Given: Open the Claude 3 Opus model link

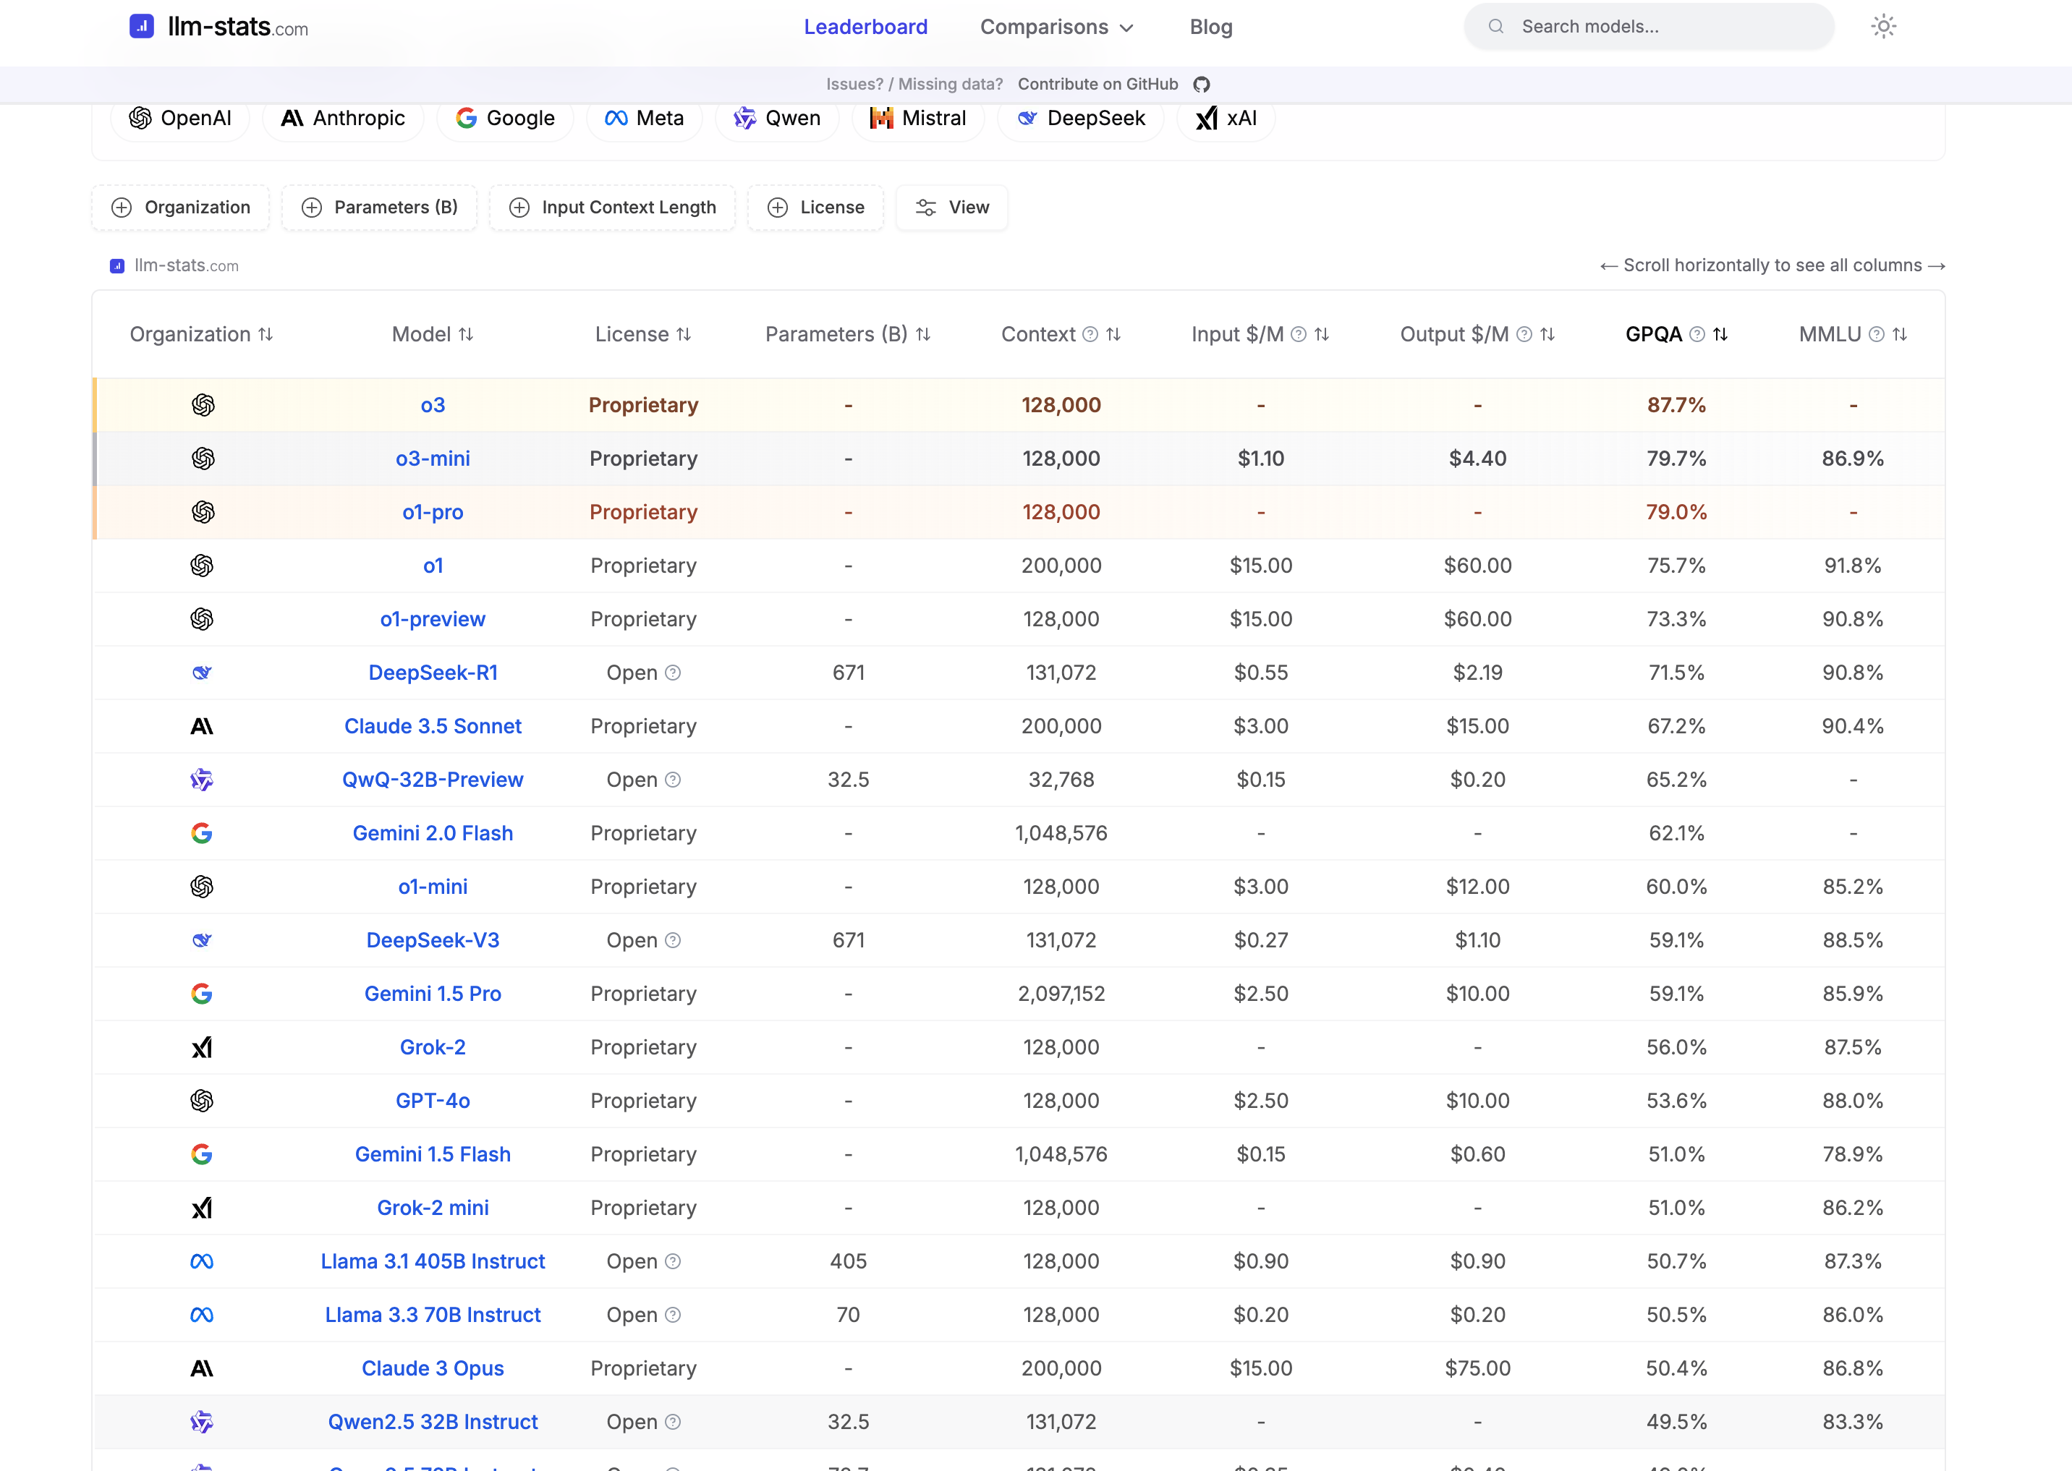Looking at the screenshot, I should tap(433, 1368).
